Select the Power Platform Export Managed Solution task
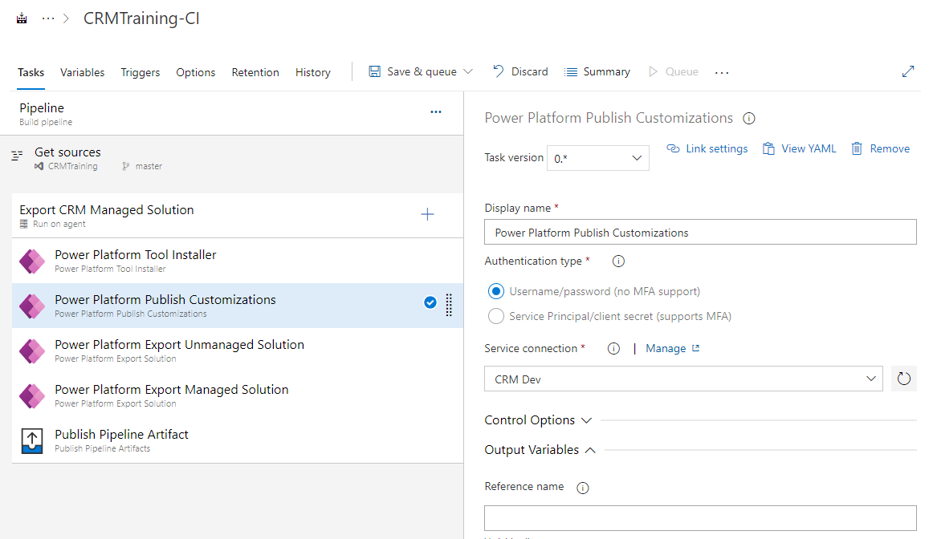The width and height of the screenshot is (933, 539). (238, 395)
